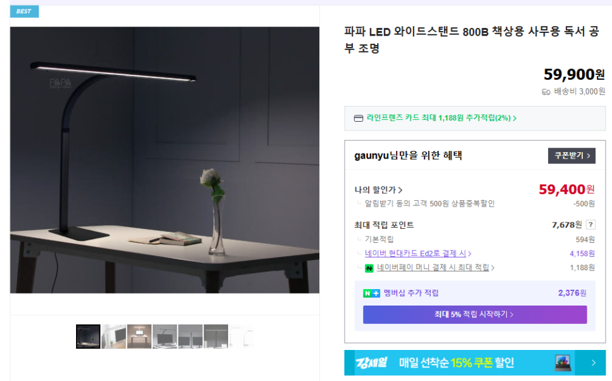Click the question mark help icon beside 7,678원
Image resolution: width=612 pixels, height=381 pixels.
[590, 224]
